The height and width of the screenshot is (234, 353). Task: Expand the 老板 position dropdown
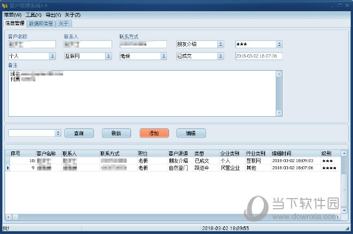point(164,56)
